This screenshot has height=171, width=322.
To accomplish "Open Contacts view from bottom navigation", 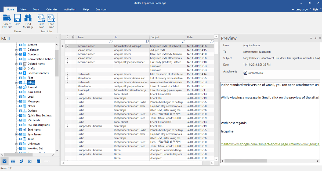I will click(21, 161).
